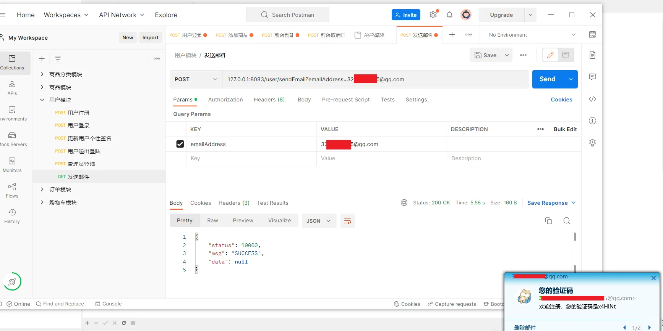Open the notifications bell

click(x=449, y=15)
